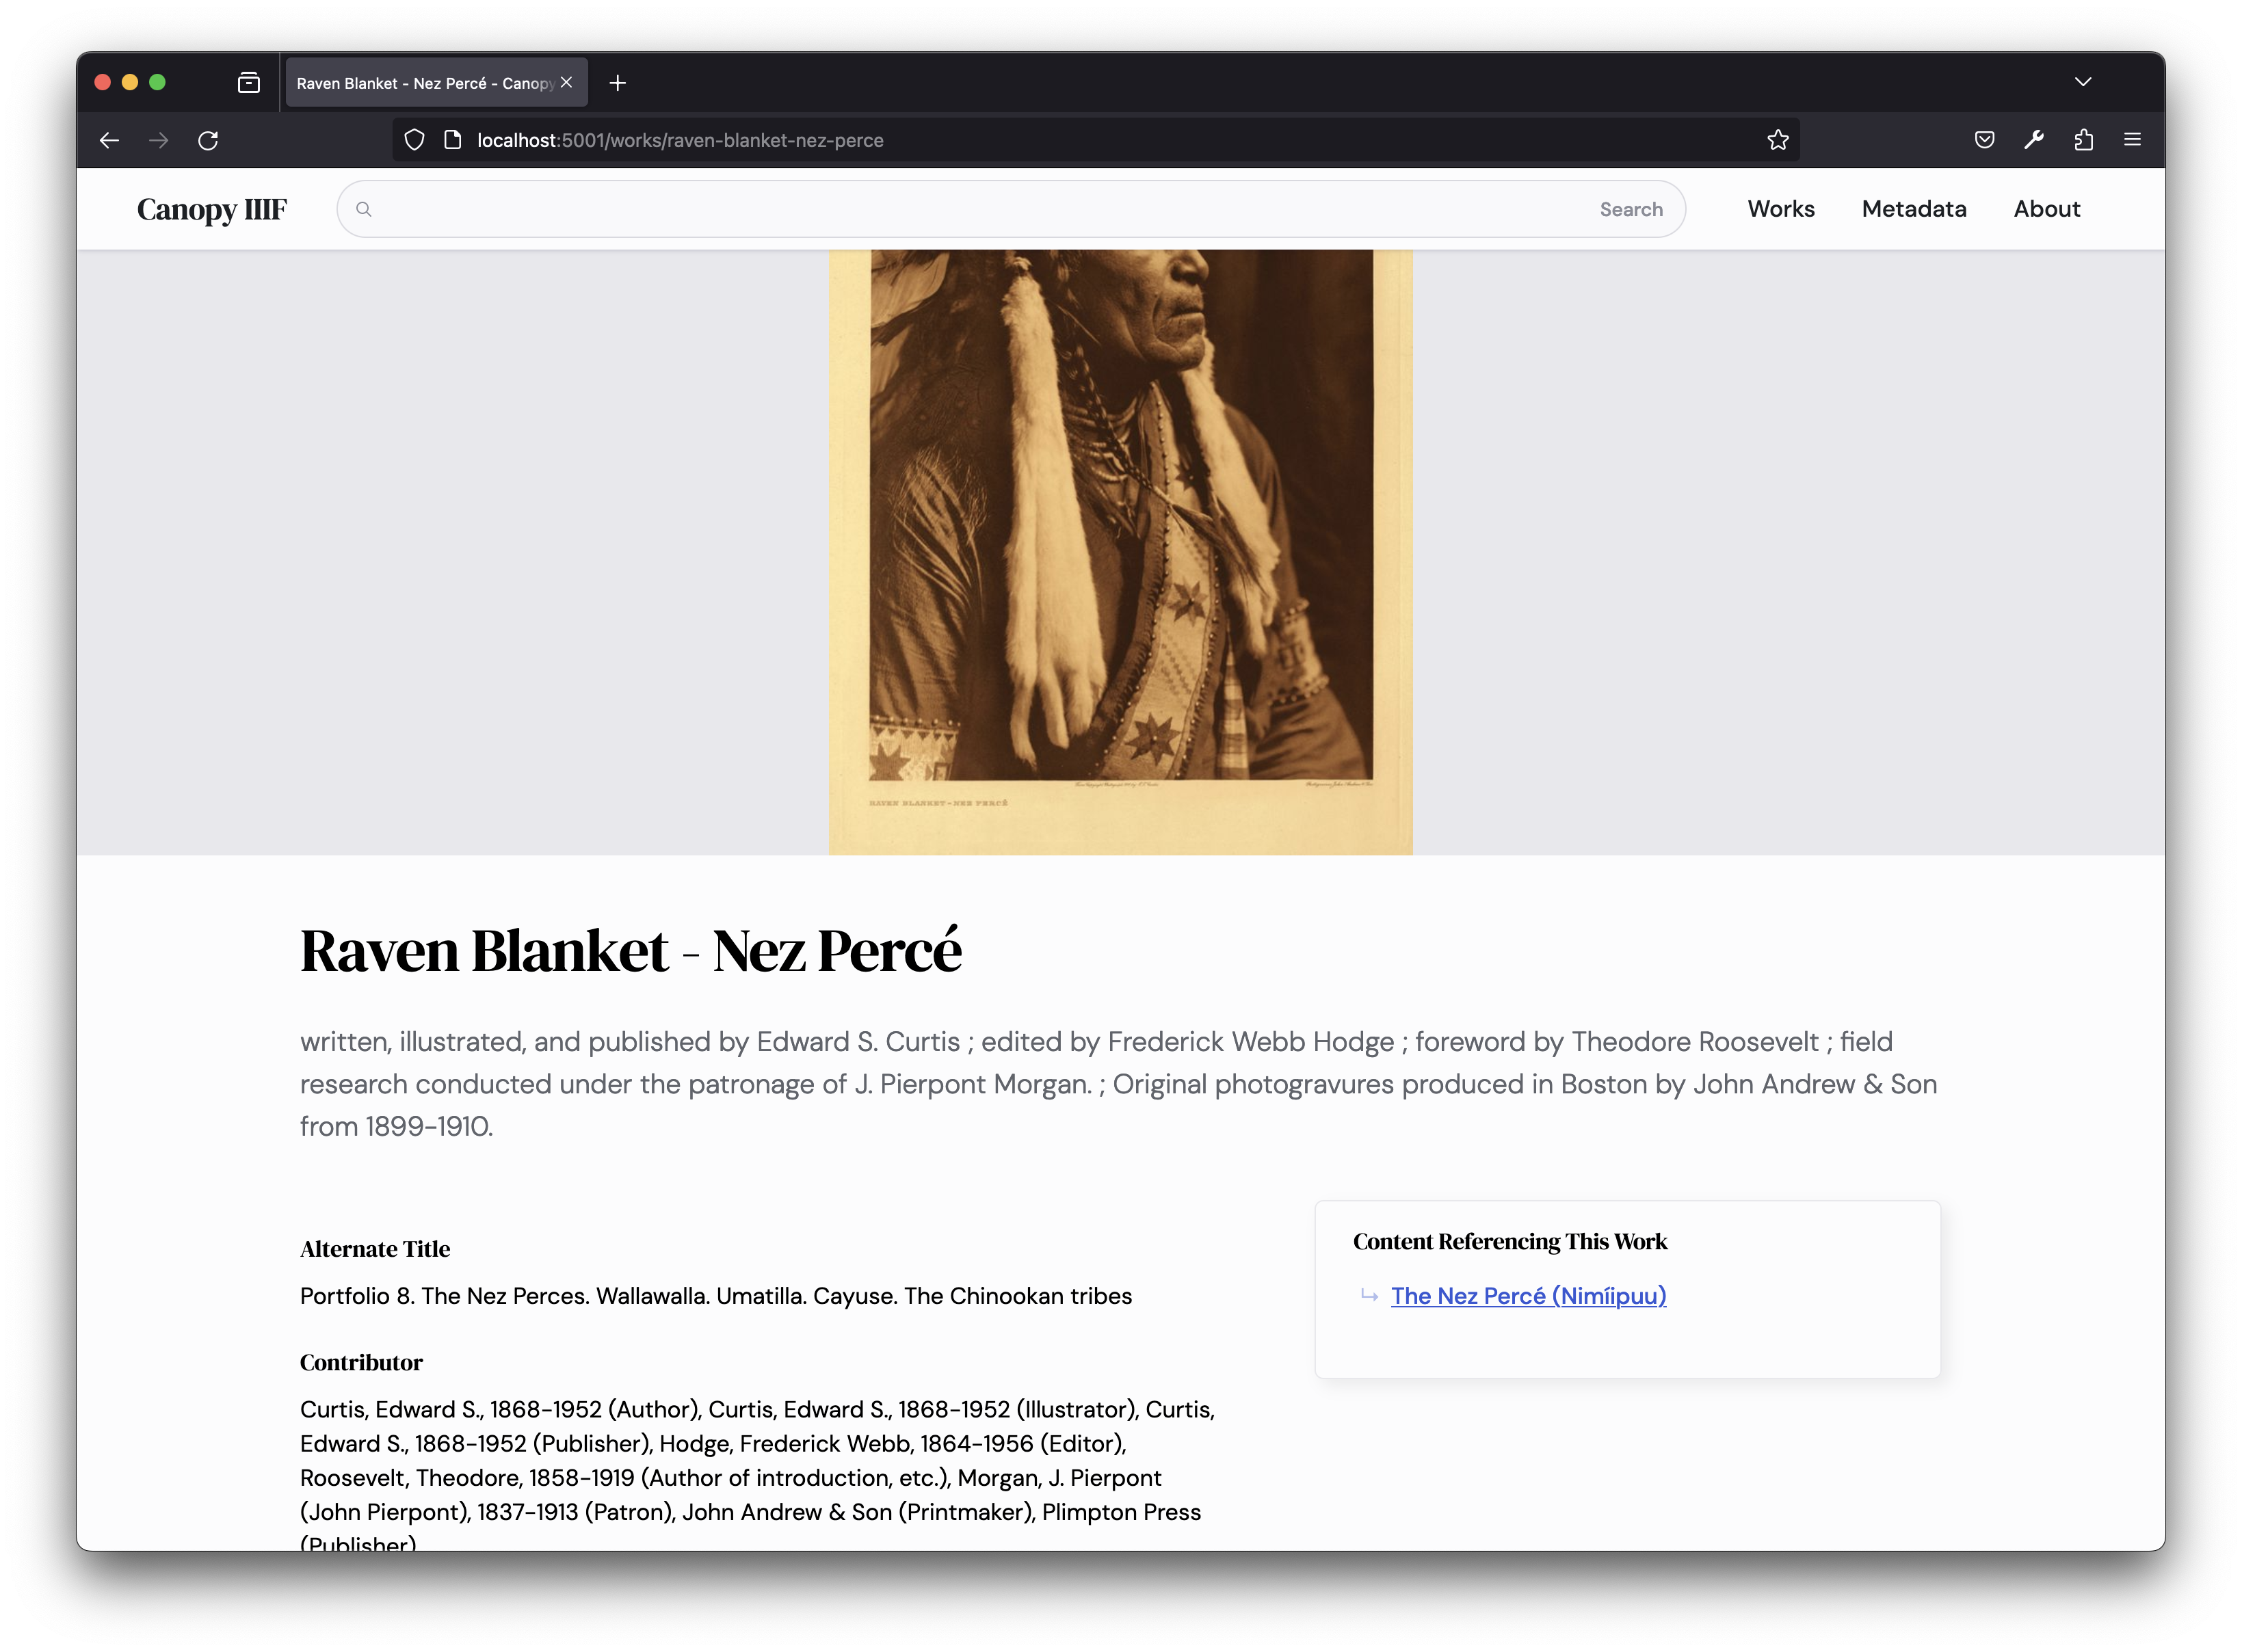The width and height of the screenshot is (2242, 1652).
Task: Open the Pocket save icon
Action: 1985,140
